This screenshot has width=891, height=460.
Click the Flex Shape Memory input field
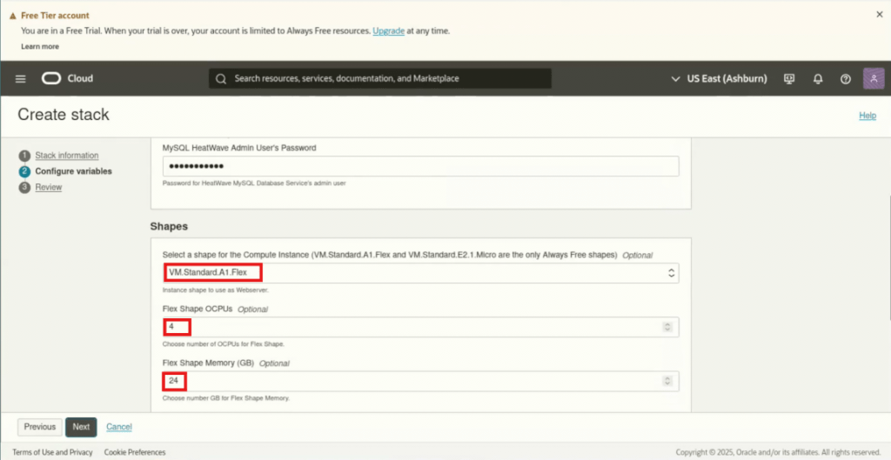pos(420,381)
